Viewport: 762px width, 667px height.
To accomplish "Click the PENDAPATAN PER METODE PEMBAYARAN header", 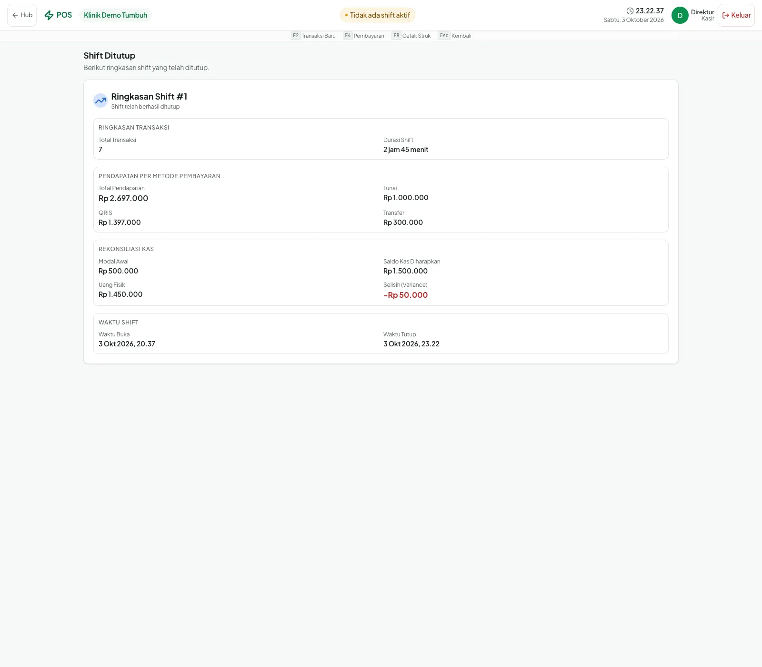I will tap(160, 176).
